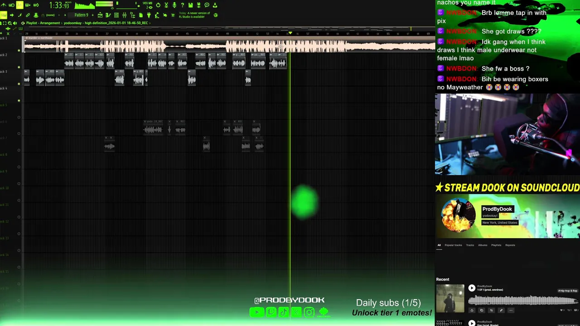The image size is (580, 326).
Task: Click the master output level meter
Action: [x=104, y=4]
